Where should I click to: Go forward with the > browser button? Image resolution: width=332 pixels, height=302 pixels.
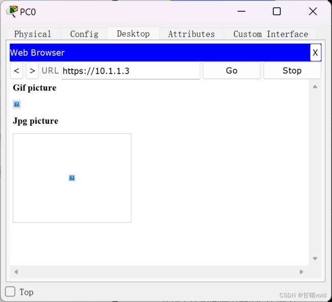[x=32, y=71]
